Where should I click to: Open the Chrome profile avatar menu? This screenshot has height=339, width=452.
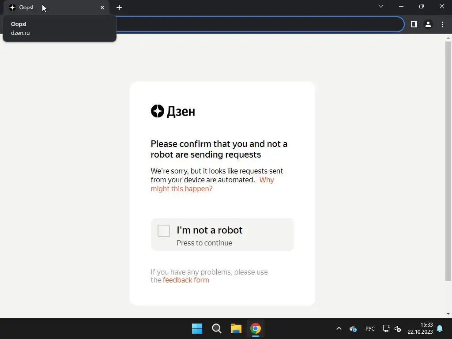(x=428, y=25)
